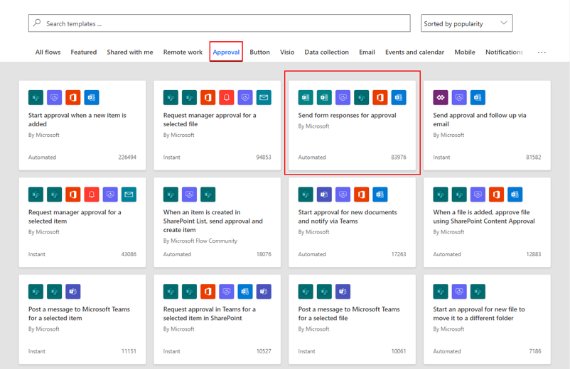The height and width of the screenshot is (369, 570).
Task: Click the Search templates input field
Action: tap(219, 23)
